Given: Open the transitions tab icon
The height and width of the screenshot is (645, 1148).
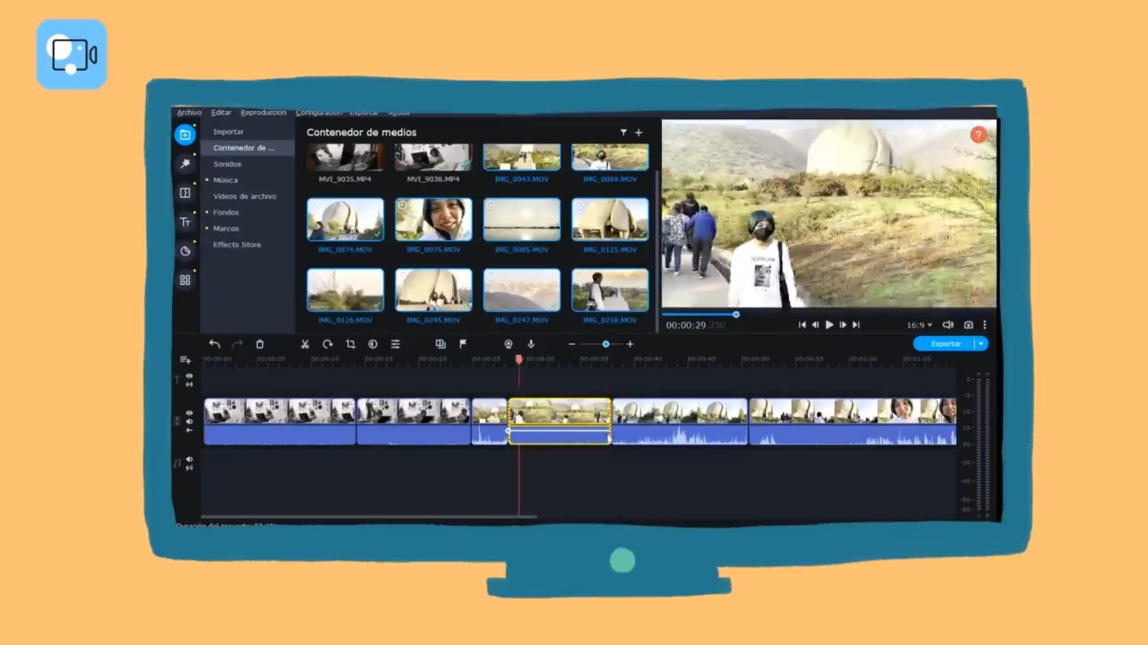Looking at the screenshot, I should tap(185, 193).
